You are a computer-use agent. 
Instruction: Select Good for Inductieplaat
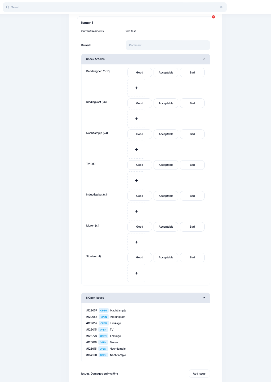point(139,196)
